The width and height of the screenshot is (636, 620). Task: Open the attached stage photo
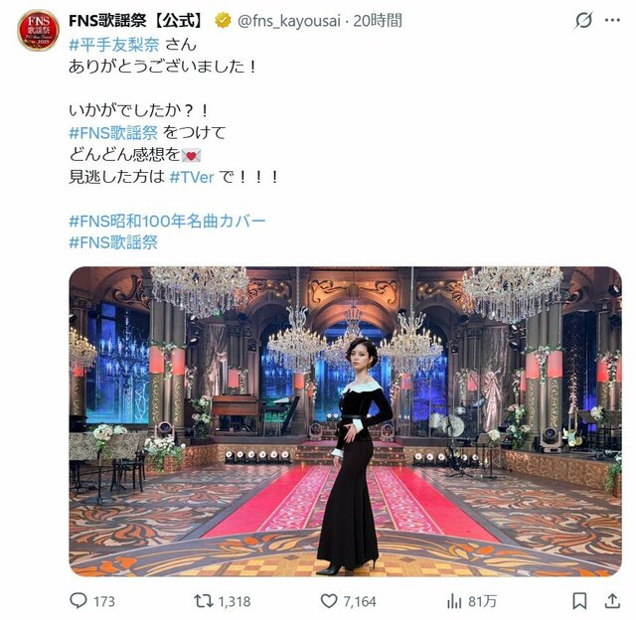[x=345, y=421]
